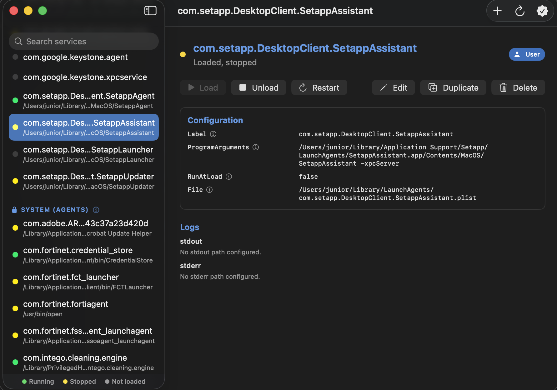This screenshot has height=390, width=557.
Task: Click the RunAtLoad value false
Action: [x=308, y=177]
